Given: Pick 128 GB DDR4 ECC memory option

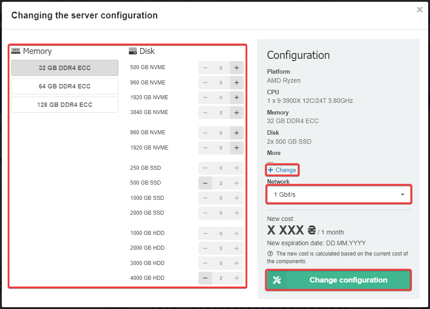Looking at the screenshot, I should tap(65, 105).
